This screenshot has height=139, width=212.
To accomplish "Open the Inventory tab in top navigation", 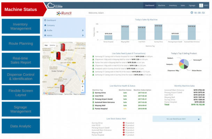I will pos(173,6).
